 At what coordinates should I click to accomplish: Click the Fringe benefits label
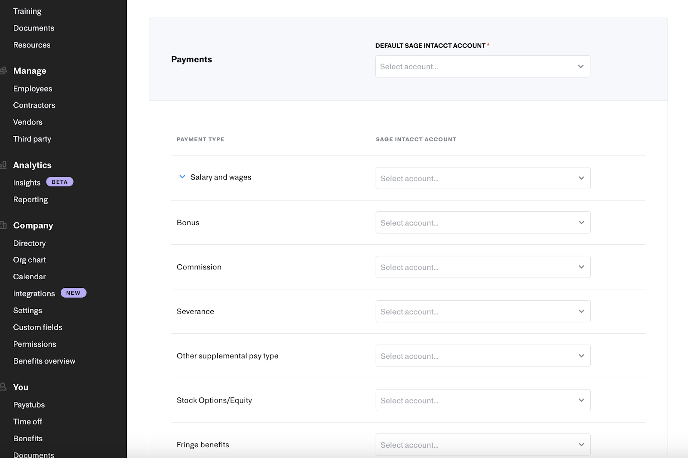(x=203, y=445)
